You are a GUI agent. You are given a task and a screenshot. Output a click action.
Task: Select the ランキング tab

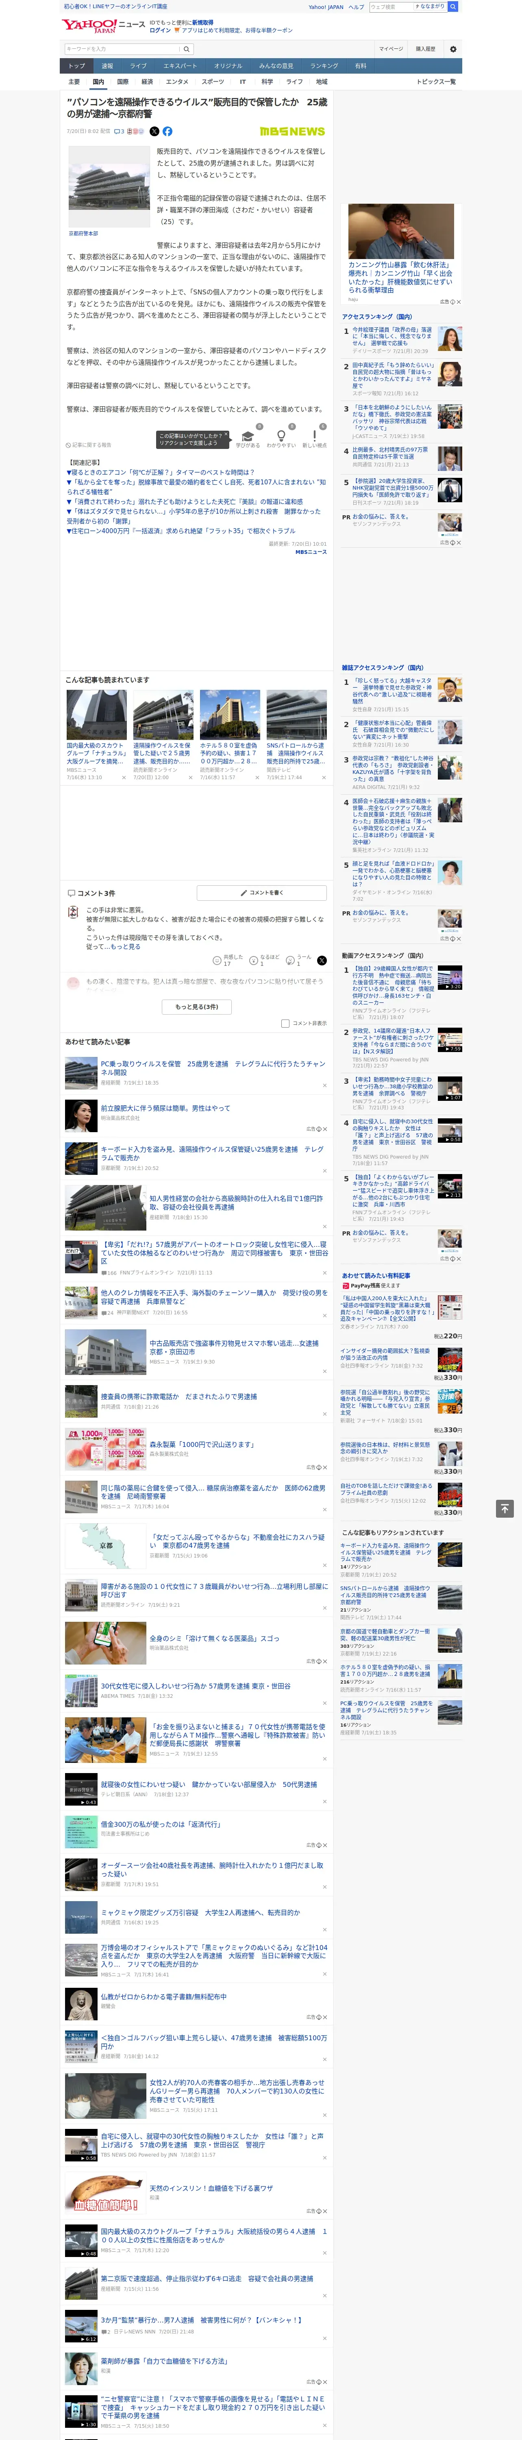(324, 65)
